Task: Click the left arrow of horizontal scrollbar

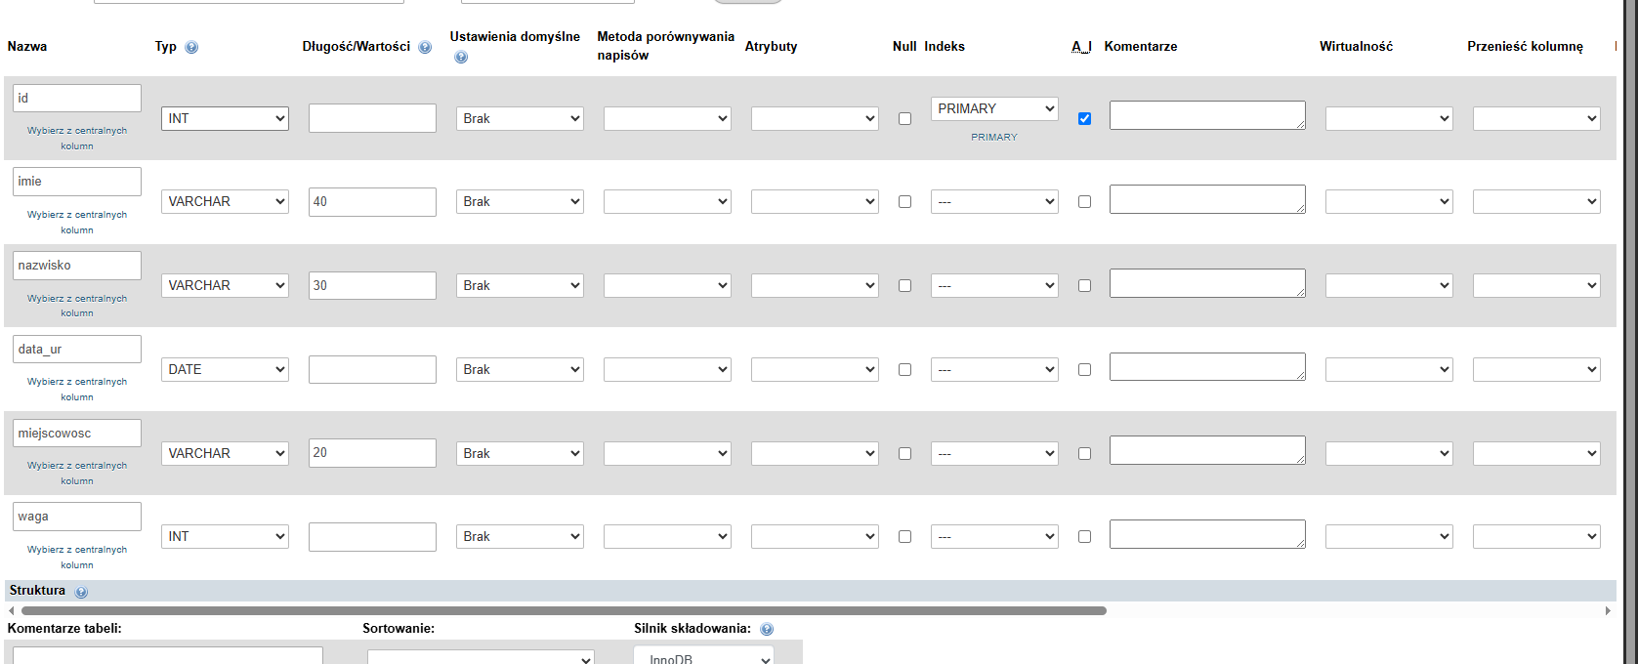Action: (x=11, y=611)
